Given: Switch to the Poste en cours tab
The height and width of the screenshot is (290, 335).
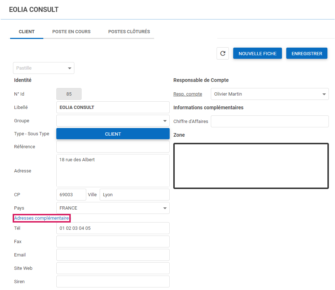Looking at the screenshot, I should [71, 32].
